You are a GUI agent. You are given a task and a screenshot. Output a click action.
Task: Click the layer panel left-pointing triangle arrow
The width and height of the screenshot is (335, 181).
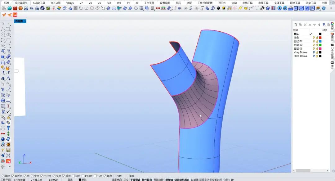[x=319, y=25]
